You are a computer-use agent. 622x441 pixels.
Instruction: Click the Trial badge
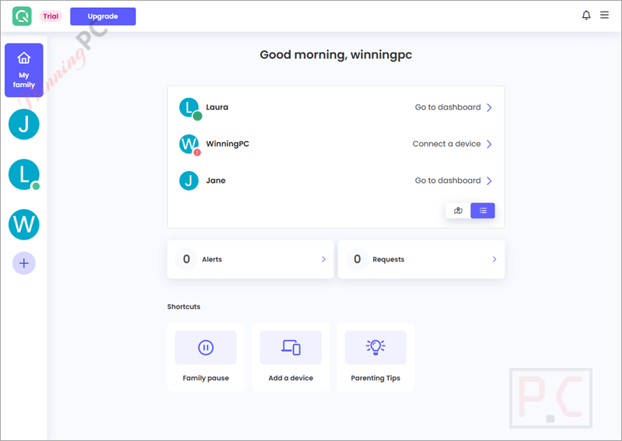tap(51, 16)
